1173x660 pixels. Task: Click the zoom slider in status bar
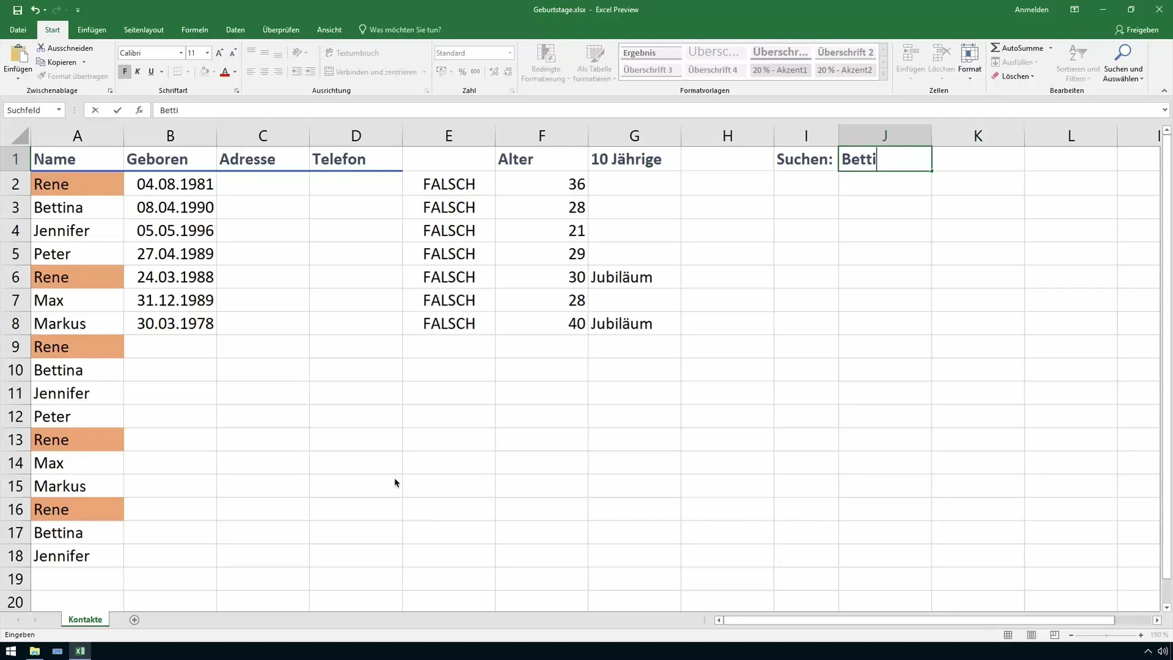click(x=1106, y=636)
